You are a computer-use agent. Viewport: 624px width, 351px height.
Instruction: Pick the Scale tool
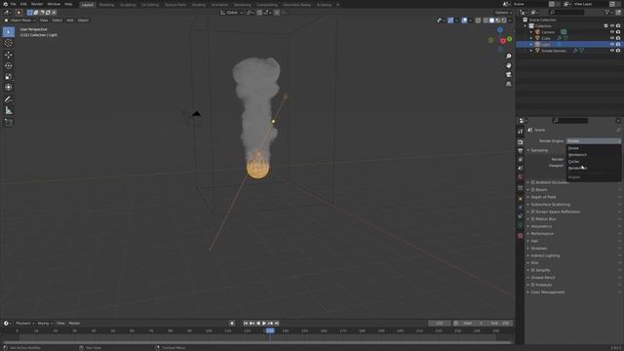[9, 76]
